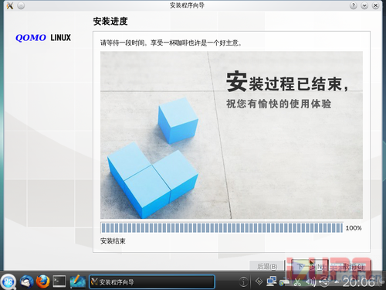Open the window menu X icon in title bar
This screenshot has width=386, height=290.
click(10, 5)
